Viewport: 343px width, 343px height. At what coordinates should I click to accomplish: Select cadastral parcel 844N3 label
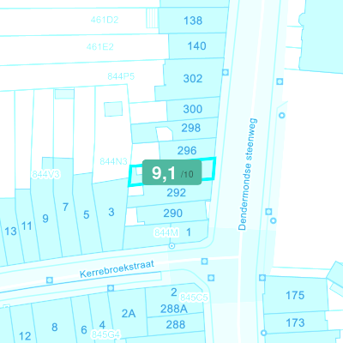(113, 161)
